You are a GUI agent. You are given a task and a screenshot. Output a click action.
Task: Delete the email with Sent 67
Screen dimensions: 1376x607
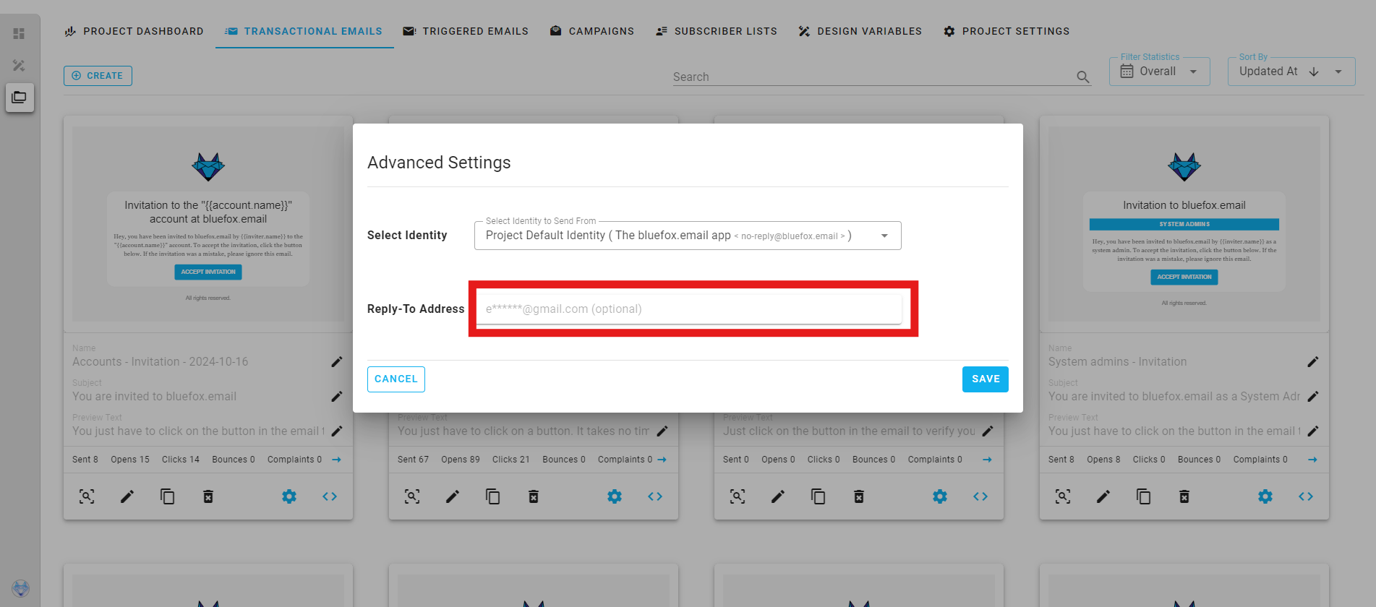[534, 496]
